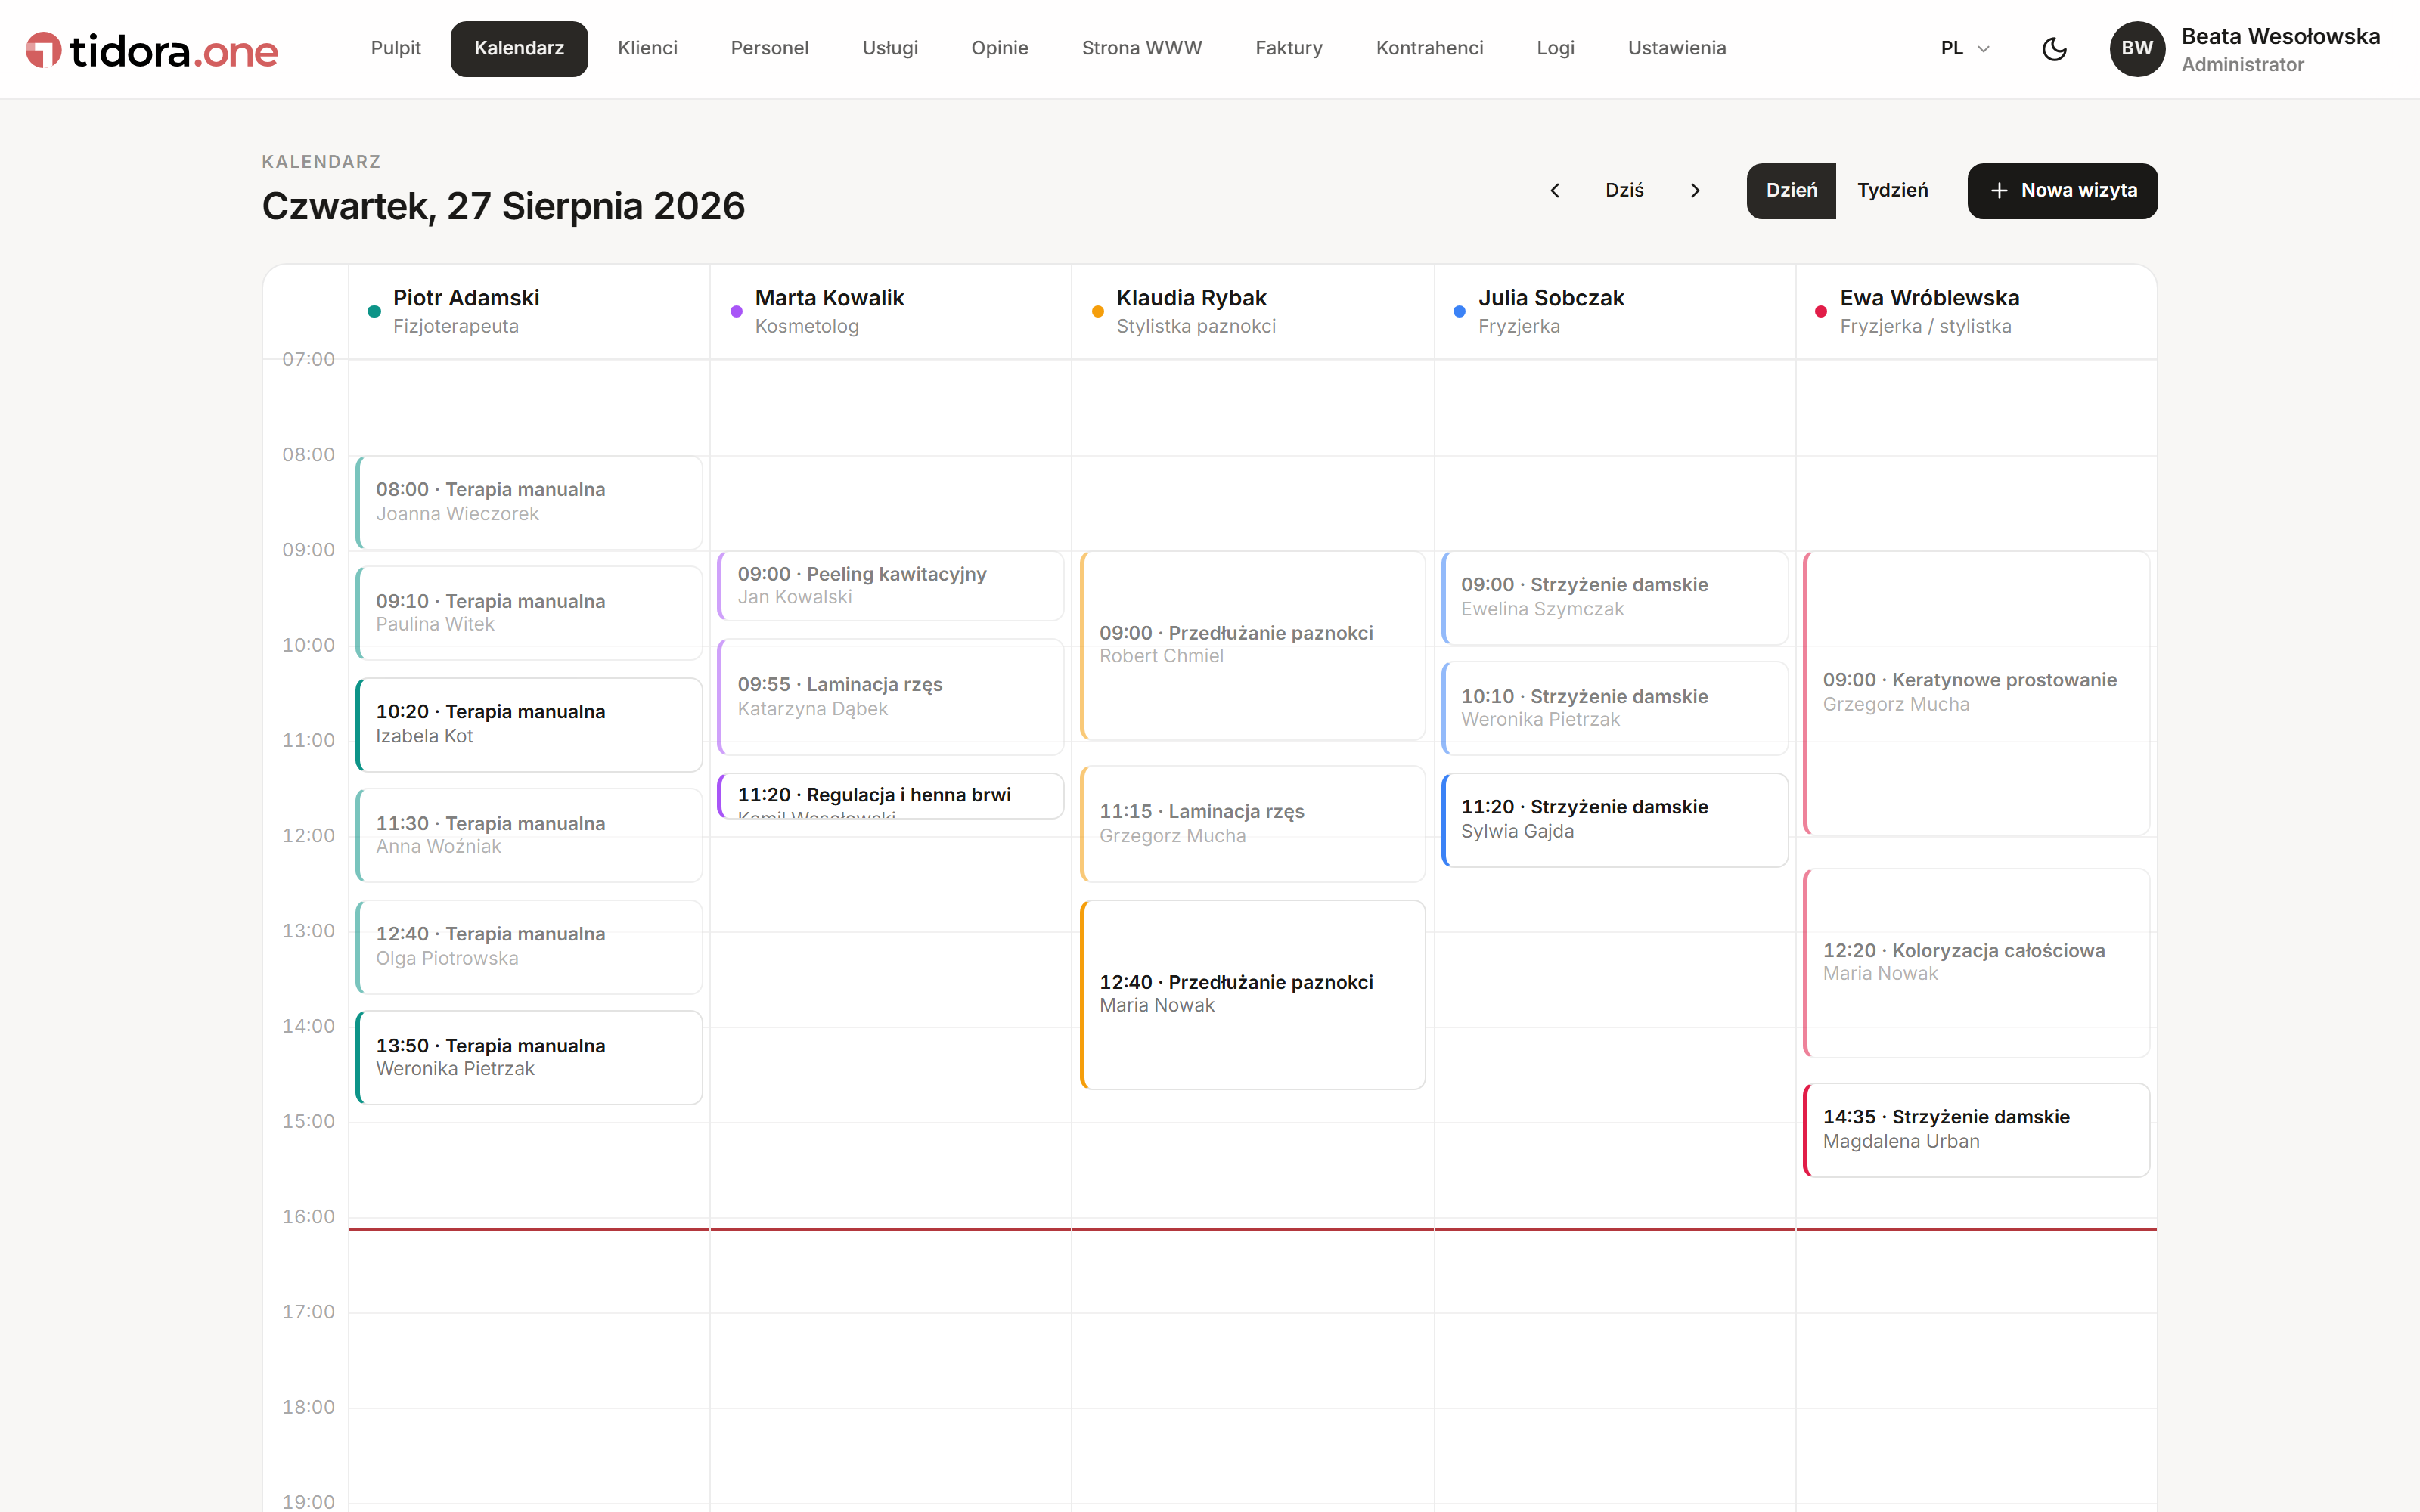Toggle dark mode moon icon

2054,49
